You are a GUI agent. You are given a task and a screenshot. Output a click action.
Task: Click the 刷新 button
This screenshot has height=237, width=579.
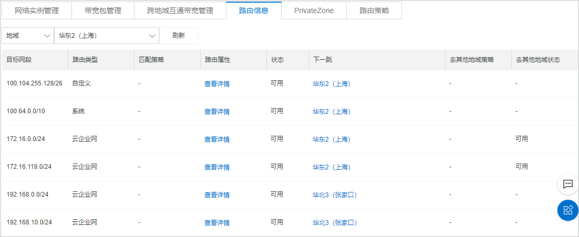point(178,36)
